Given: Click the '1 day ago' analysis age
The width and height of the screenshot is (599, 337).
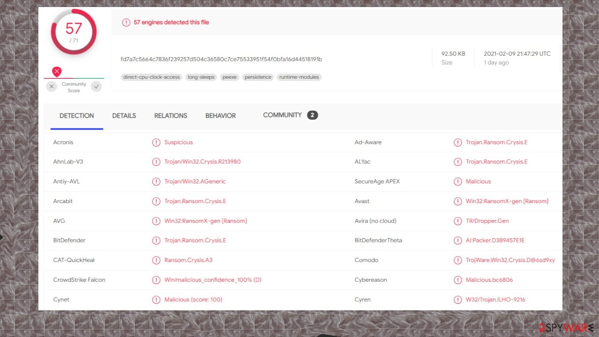Looking at the screenshot, I should [496, 63].
